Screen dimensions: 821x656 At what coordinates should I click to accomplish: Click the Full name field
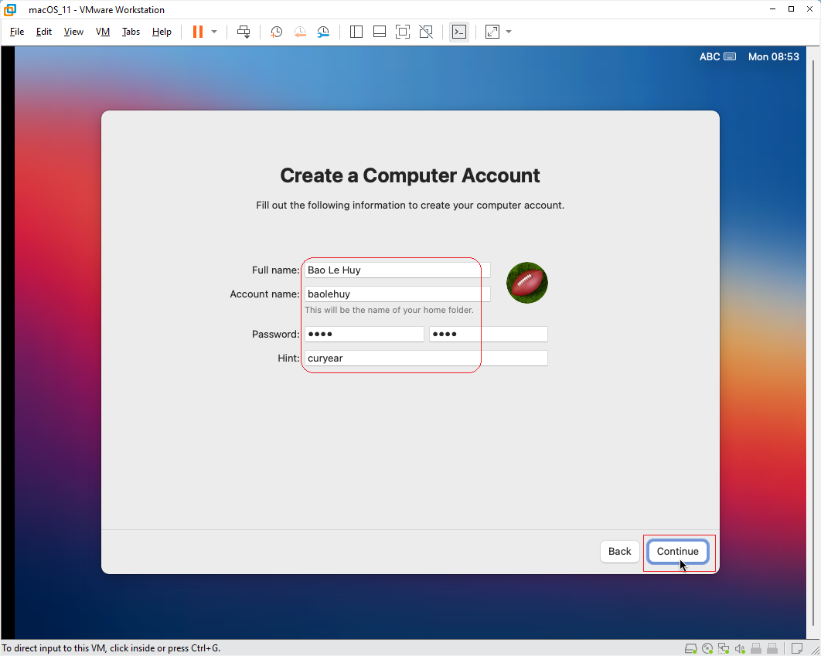point(397,270)
